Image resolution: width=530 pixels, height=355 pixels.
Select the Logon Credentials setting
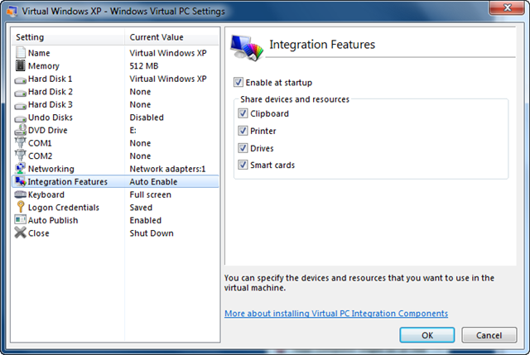(x=115, y=208)
